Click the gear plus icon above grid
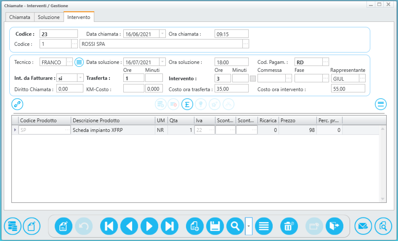The height and width of the screenshot is (241, 398). tap(215, 104)
